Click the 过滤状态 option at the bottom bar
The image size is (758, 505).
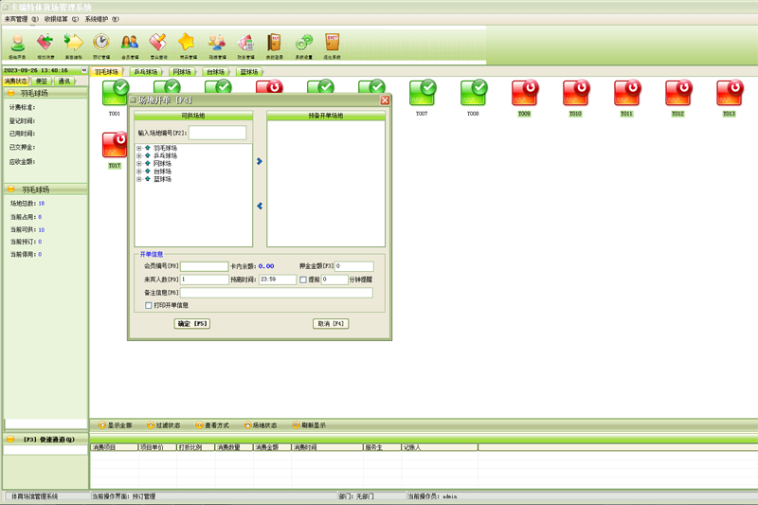pos(164,425)
